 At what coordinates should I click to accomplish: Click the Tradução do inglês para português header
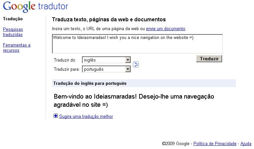coord(144,83)
